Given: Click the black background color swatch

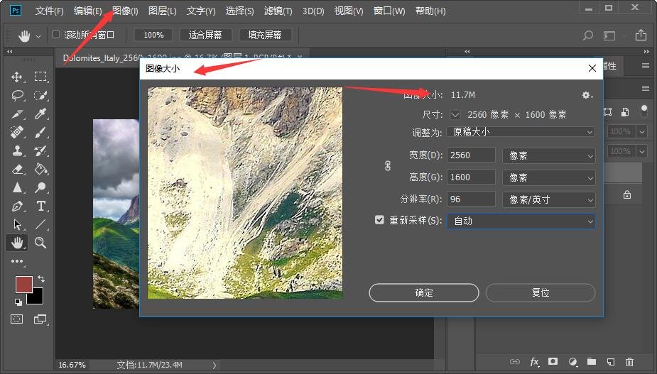Looking at the screenshot, I should (38, 298).
